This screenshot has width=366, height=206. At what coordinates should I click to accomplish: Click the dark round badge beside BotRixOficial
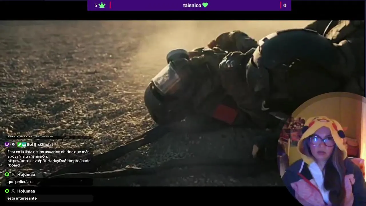click(x=13, y=144)
